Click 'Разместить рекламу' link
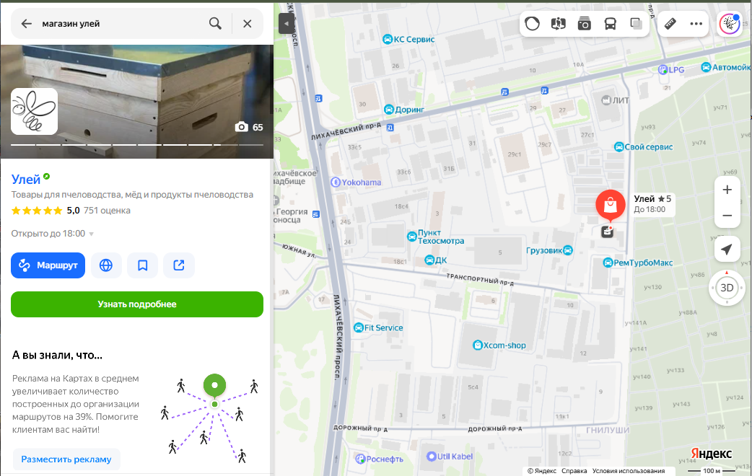Image resolution: width=752 pixels, height=476 pixels. pyautogui.click(x=66, y=459)
